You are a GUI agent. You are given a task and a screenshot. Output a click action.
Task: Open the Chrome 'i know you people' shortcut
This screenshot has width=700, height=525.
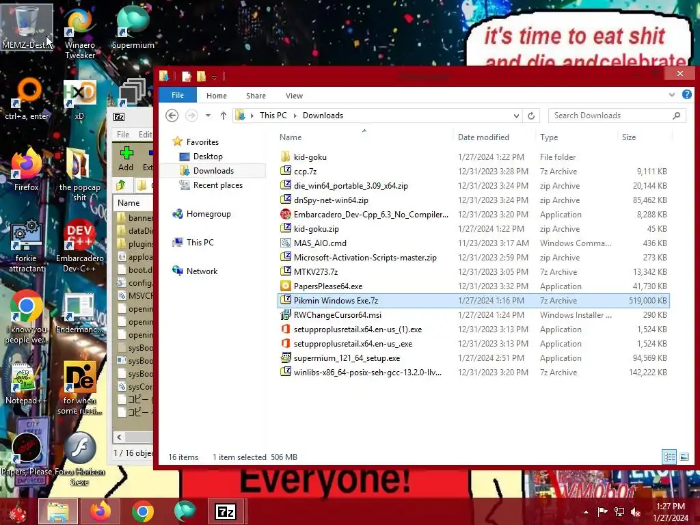[27, 317]
